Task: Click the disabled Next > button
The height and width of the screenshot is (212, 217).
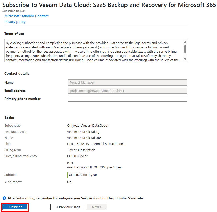Action: pos(97,207)
